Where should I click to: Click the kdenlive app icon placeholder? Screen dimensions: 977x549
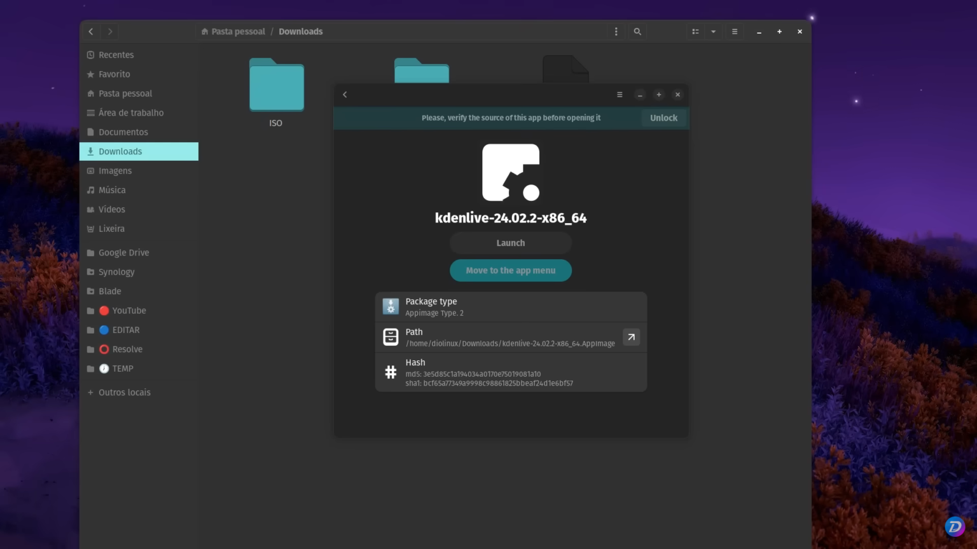511,172
